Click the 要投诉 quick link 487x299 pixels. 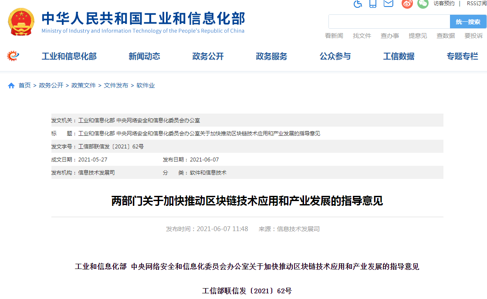[x=473, y=36]
